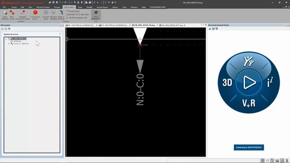Collapse the Symbol structure section

pos(60,34)
